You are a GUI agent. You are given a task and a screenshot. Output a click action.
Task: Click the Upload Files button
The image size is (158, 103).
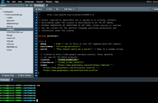(x=8, y=76)
